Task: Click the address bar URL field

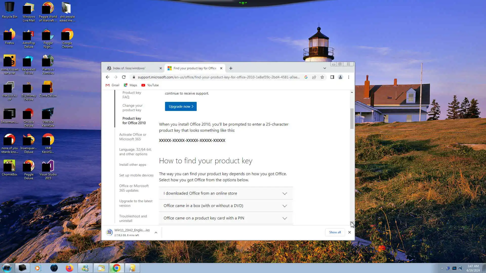Action: coord(218,77)
